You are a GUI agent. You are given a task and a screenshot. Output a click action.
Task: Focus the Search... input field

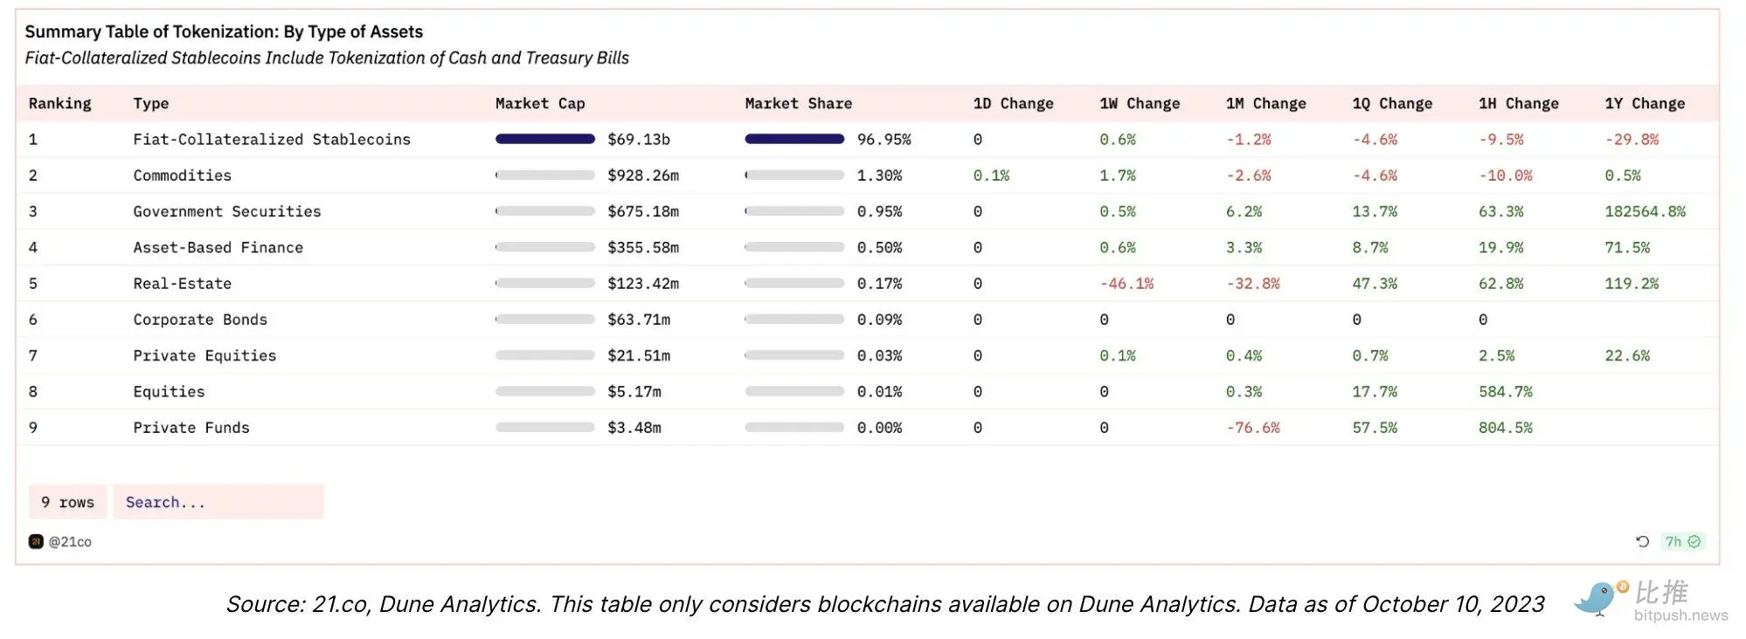tap(218, 503)
